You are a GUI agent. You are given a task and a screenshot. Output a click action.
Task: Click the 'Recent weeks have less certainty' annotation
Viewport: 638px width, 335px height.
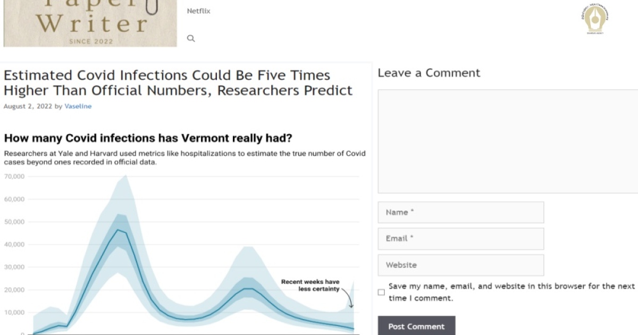tap(310, 286)
